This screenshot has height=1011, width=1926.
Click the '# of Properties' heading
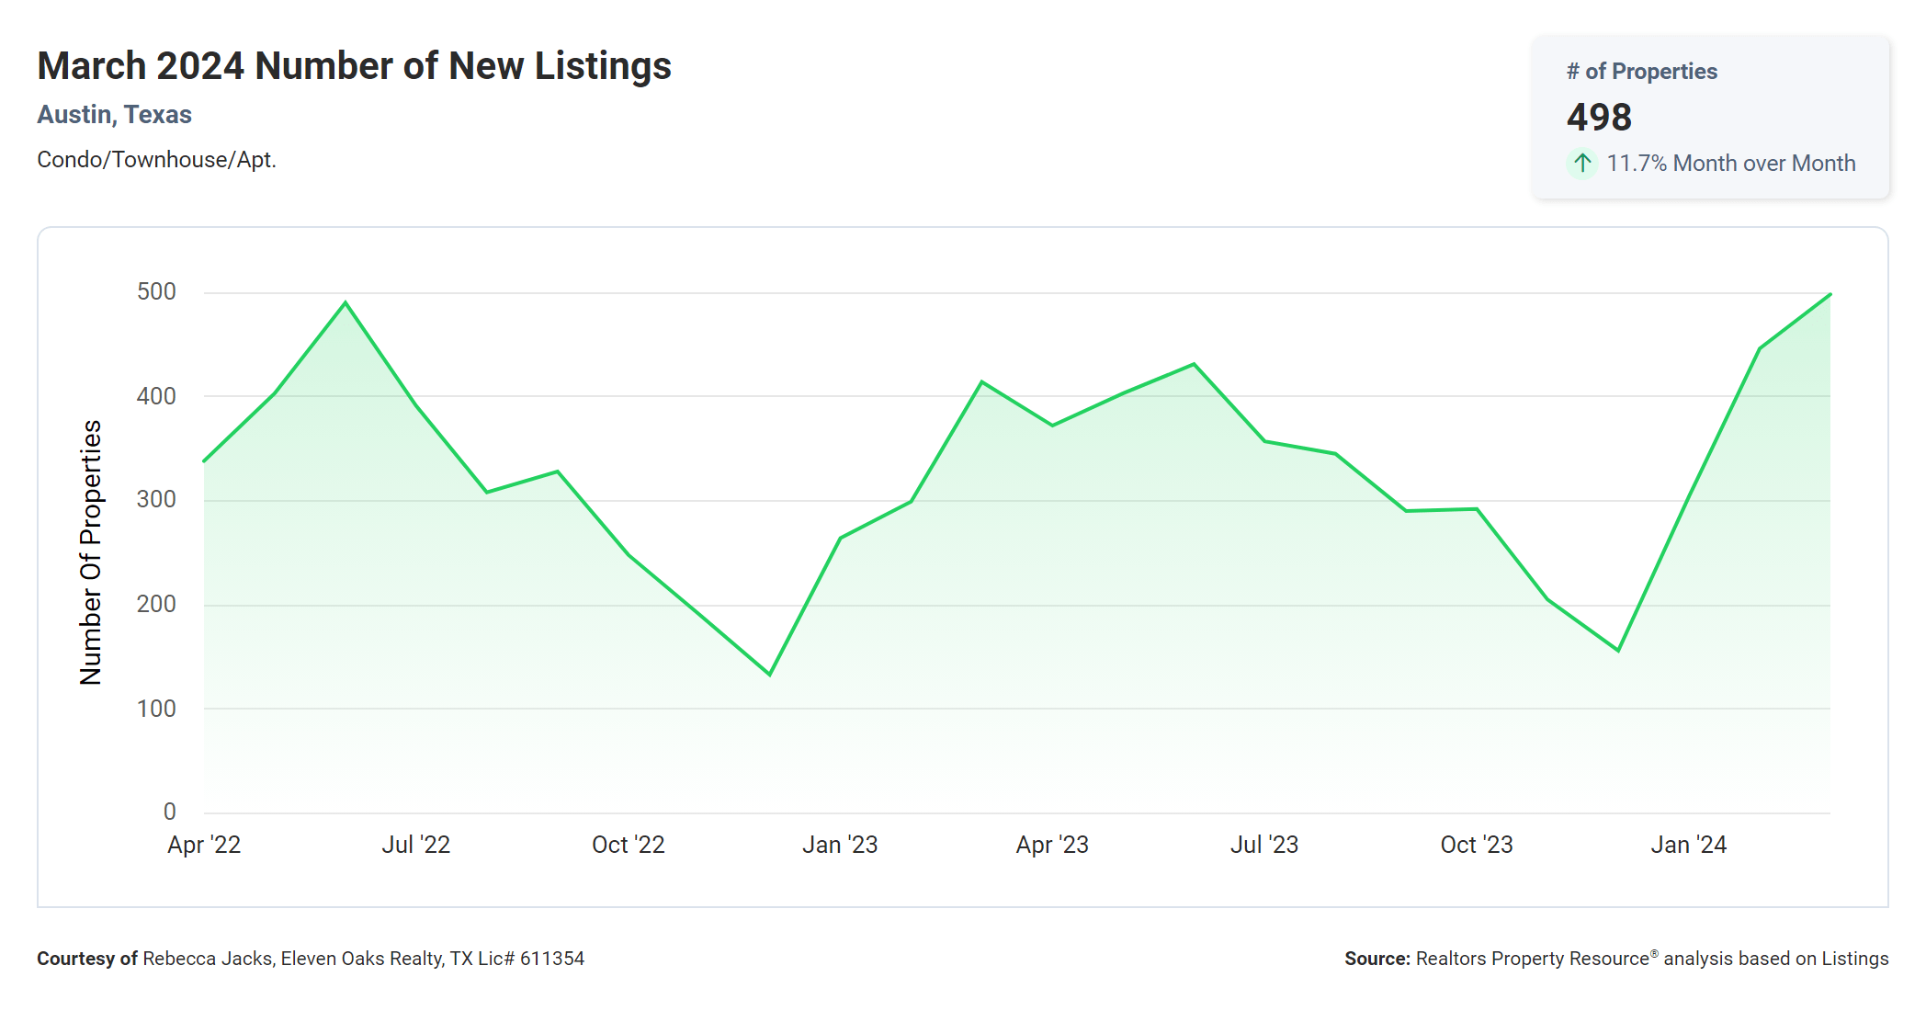coord(1641,72)
